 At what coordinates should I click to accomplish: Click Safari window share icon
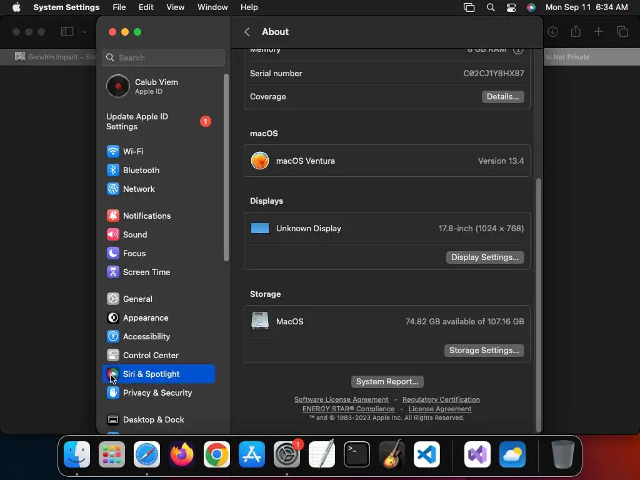[576, 31]
